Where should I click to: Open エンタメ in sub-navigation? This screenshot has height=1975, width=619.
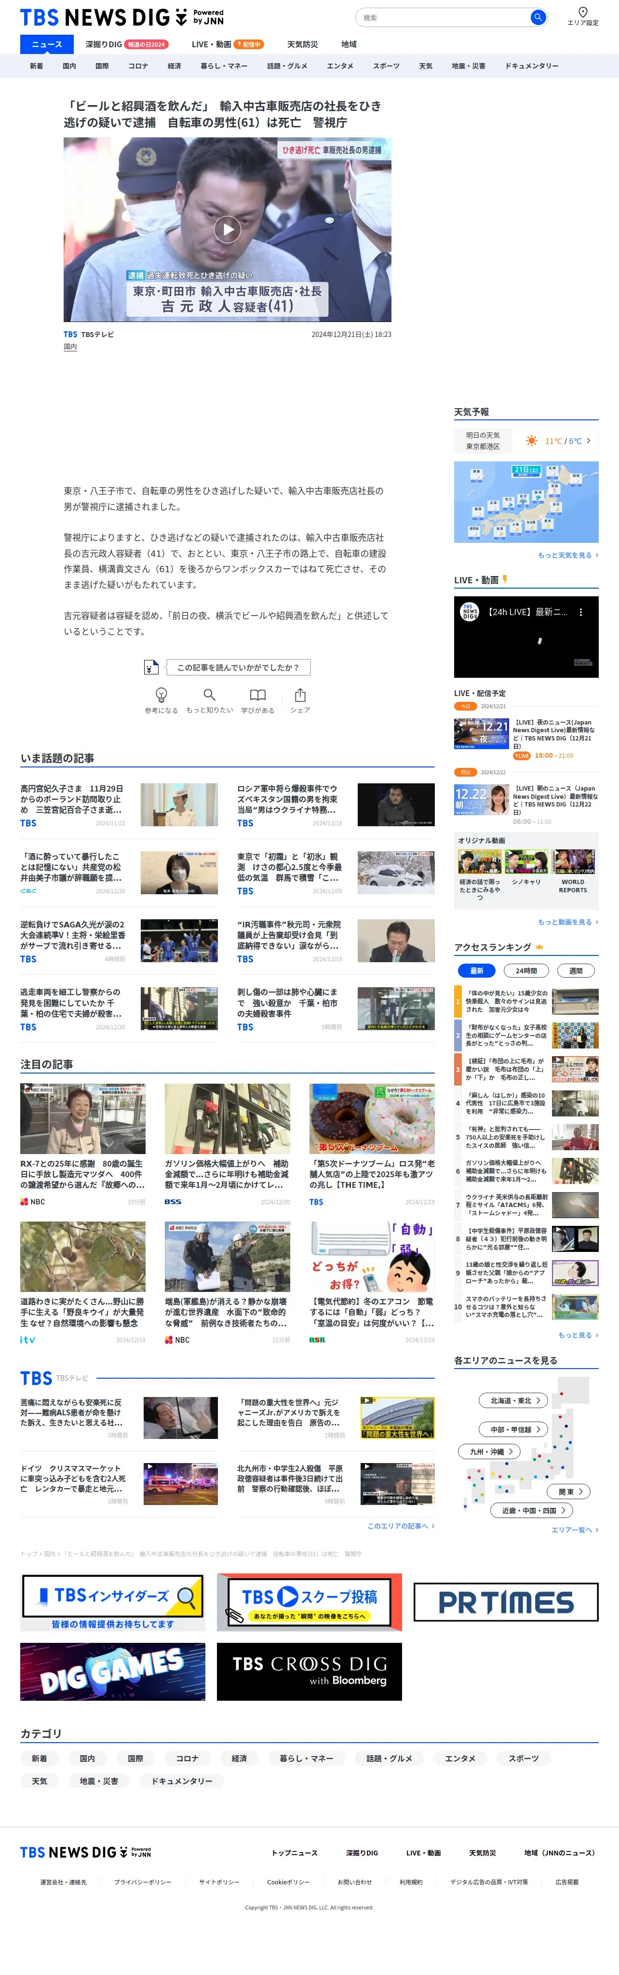(340, 66)
